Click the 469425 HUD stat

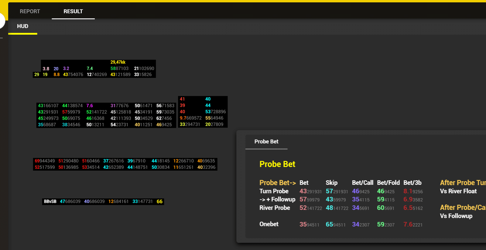point(164,125)
